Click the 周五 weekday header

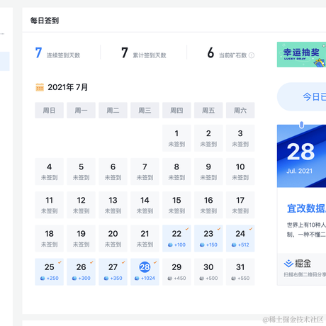(x=208, y=111)
